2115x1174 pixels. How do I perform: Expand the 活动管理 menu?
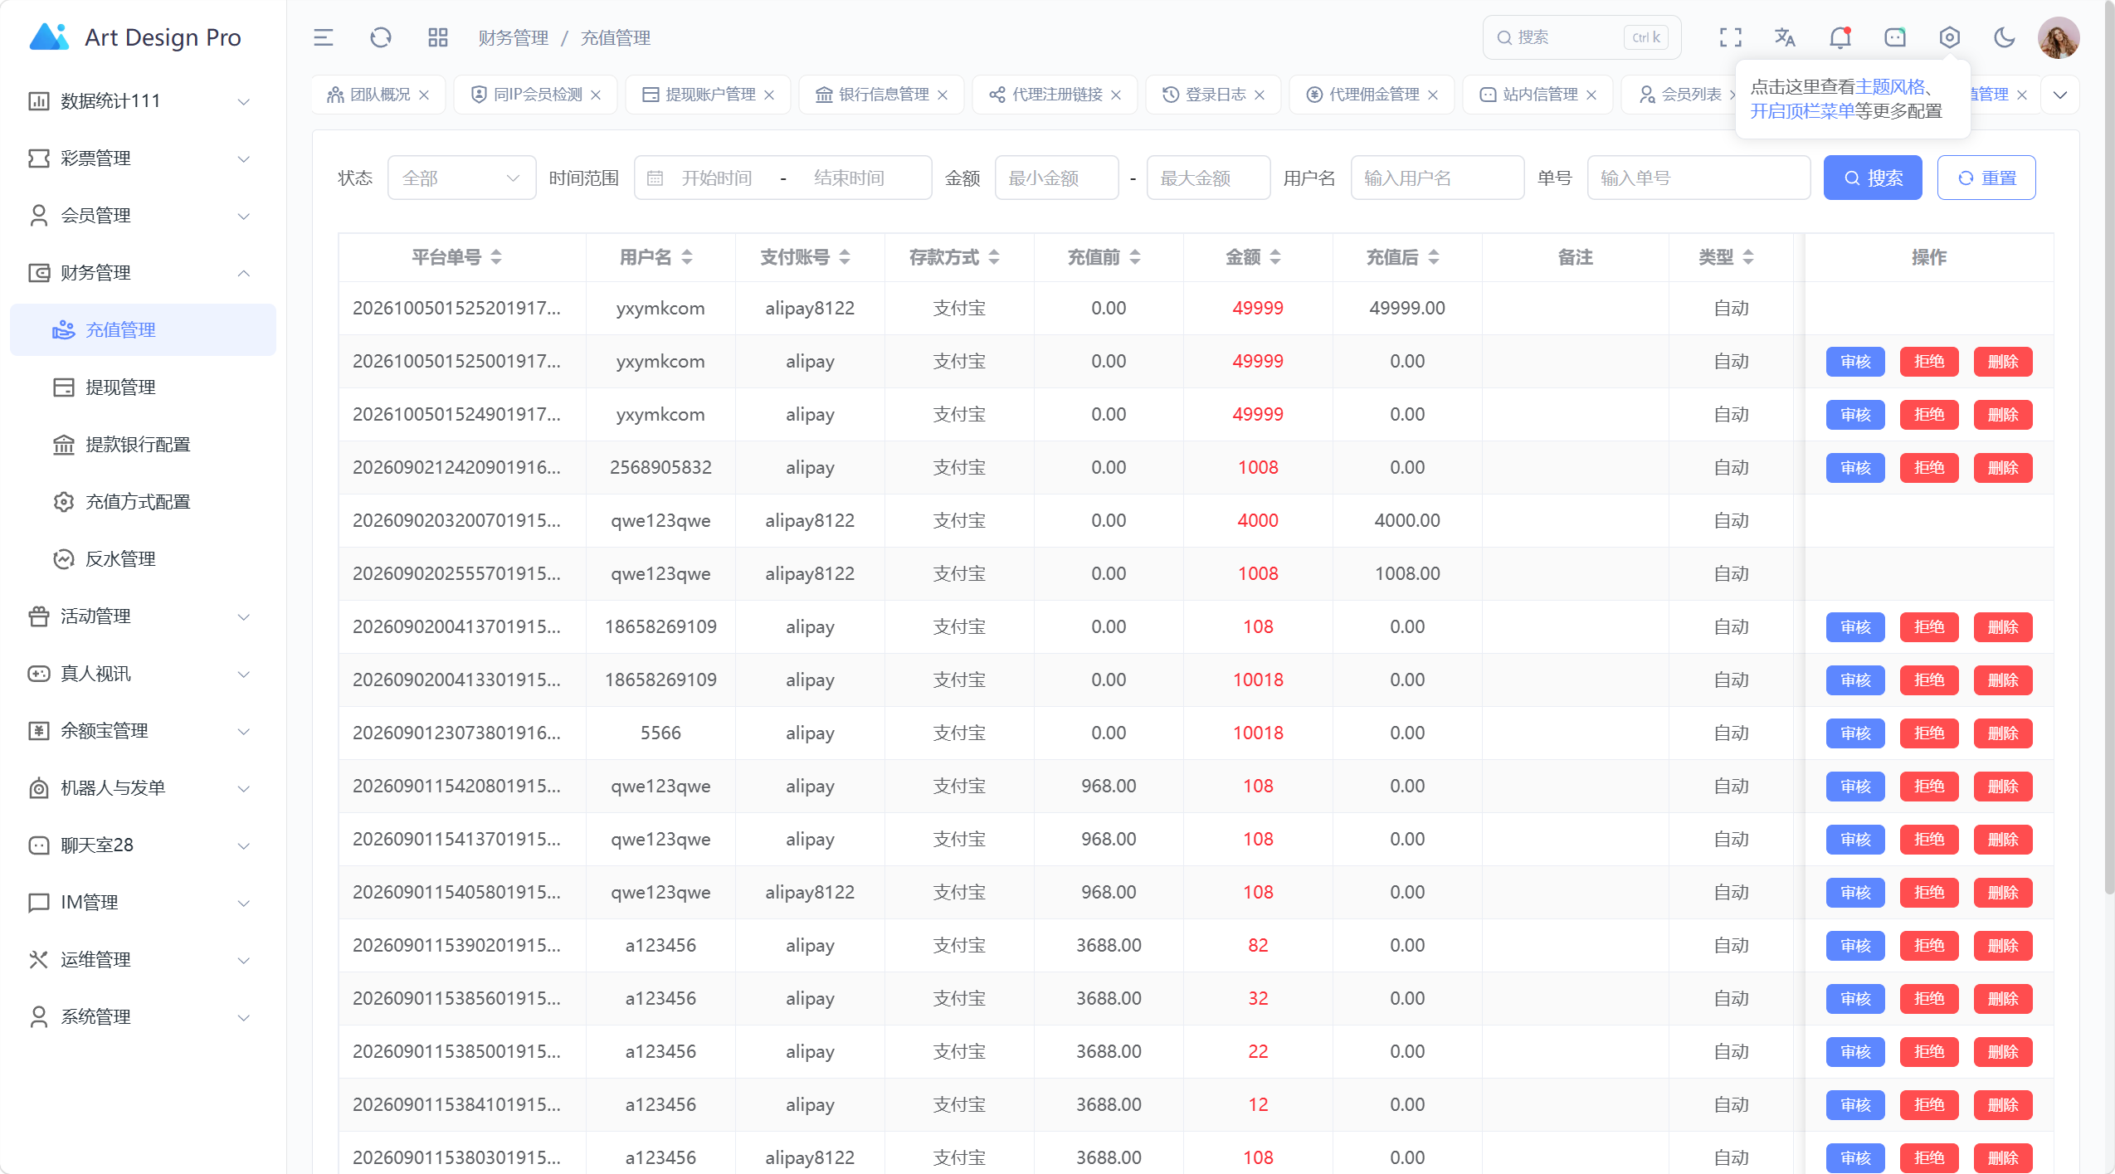tap(141, 616)
